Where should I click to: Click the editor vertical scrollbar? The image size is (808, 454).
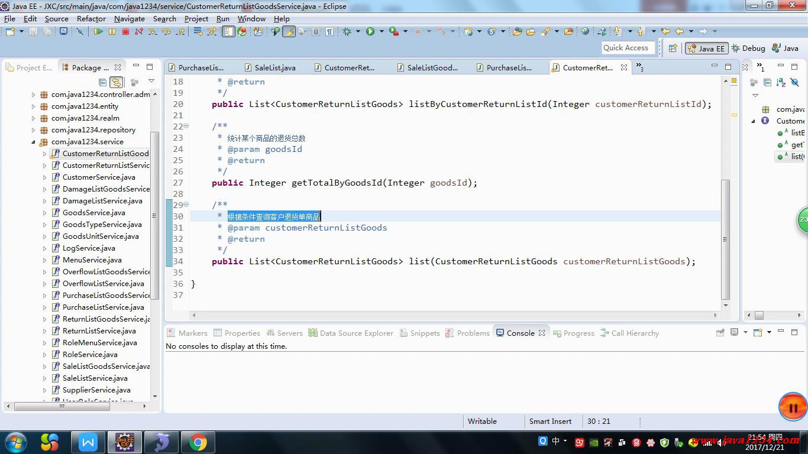pyautogui.click(x=726, y=239)
